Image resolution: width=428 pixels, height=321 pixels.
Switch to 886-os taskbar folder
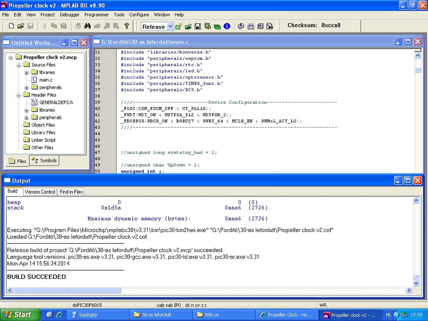(x=224, y=315)
